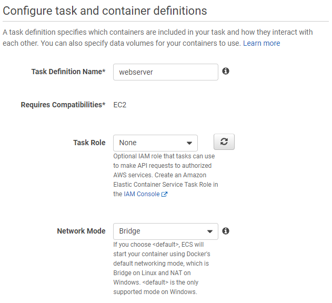
Task: Click the external link icon after IAM Console
Action: (164, 194)
